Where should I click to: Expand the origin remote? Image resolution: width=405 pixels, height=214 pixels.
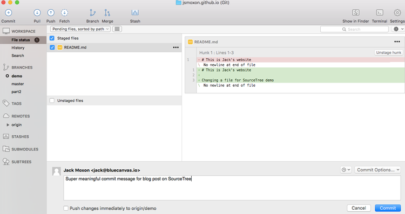[x=8, y=125]
